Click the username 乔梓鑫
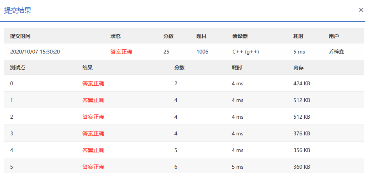The width and height of the screenshot is (365, 173). tap(336, 52)
